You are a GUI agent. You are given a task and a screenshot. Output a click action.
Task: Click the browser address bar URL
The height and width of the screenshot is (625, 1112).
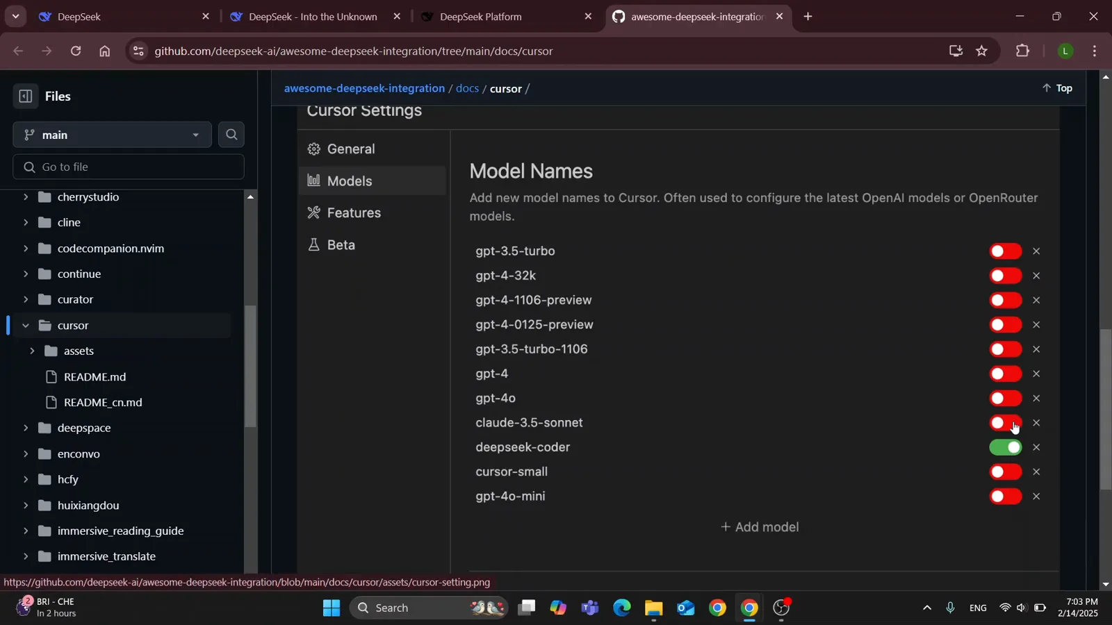tap(354, 51)
